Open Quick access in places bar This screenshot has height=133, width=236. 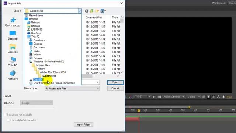tap(13, 22)
